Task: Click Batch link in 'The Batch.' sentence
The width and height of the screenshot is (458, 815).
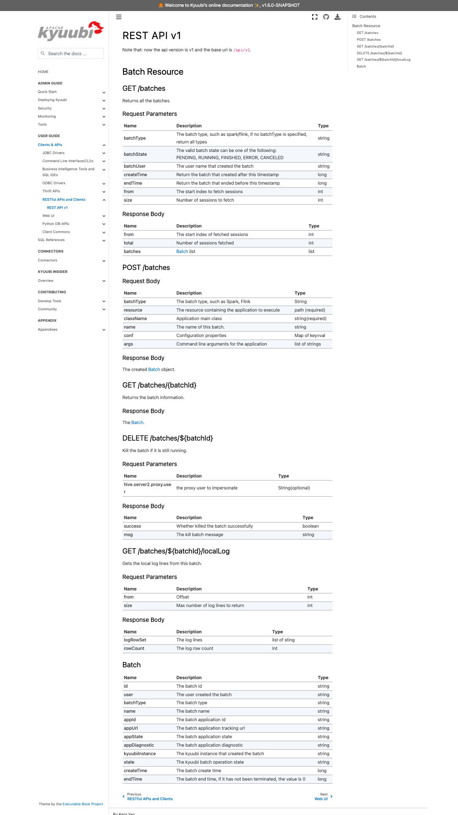Action: 137,422
